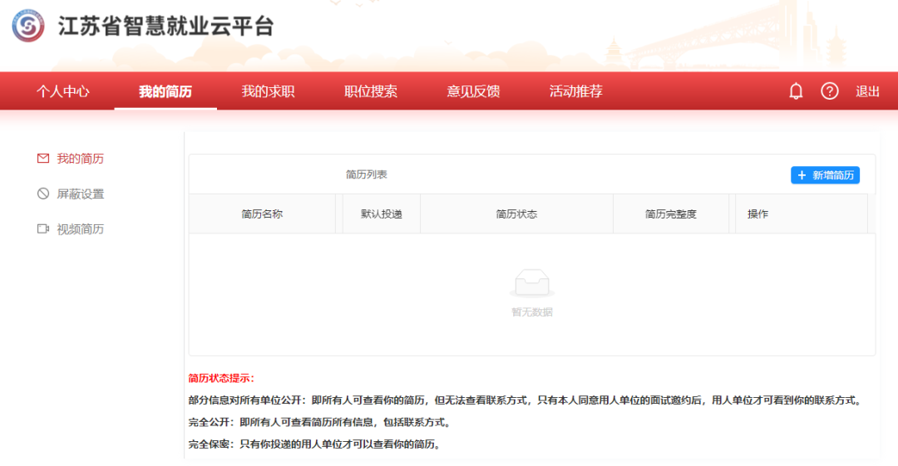Click the 退出 logout link
The width and height of the screenshot is (898, 466).
(x=867, y=91)
